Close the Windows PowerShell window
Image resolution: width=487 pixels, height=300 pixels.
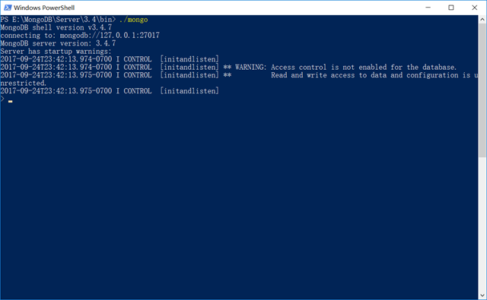pyautogui.click(x=474, y=8)
